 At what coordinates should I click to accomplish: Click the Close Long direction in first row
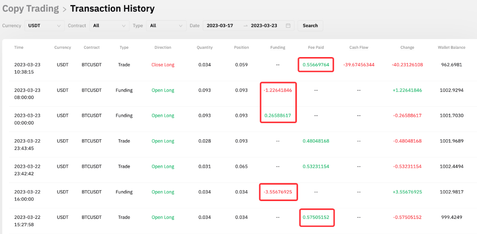[163, 65]
